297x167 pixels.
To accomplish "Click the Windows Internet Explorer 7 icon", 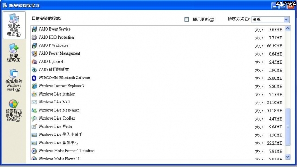I will pos(34,86).
